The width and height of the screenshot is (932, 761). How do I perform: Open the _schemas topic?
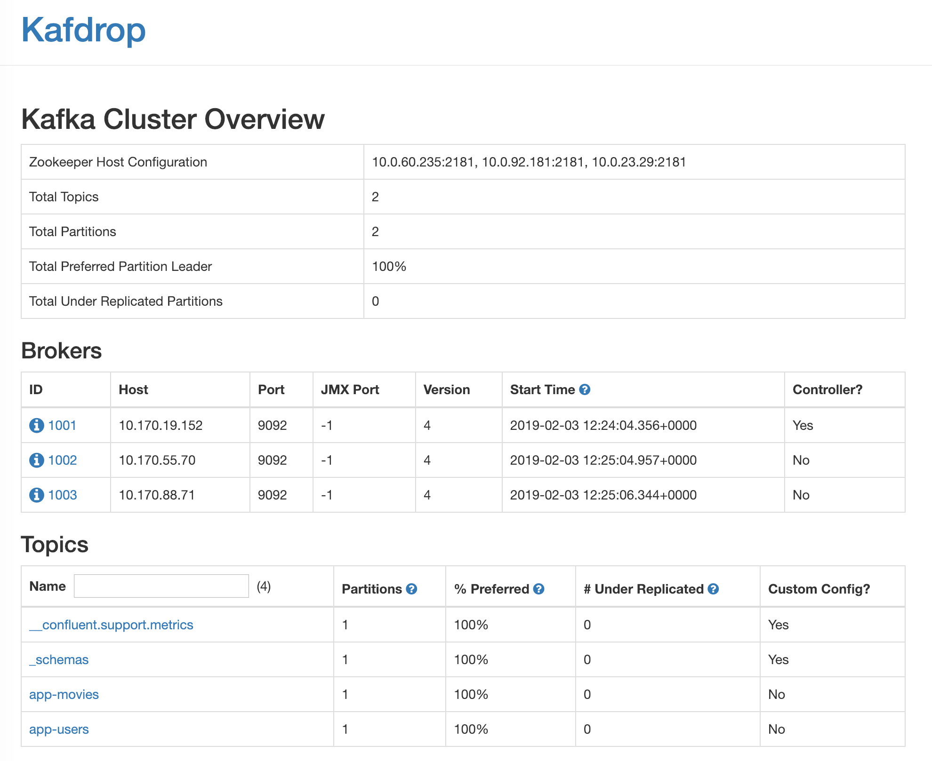58,659
